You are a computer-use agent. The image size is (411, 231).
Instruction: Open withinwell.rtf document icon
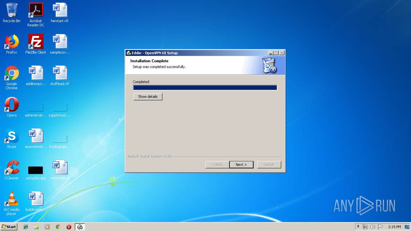60,170
